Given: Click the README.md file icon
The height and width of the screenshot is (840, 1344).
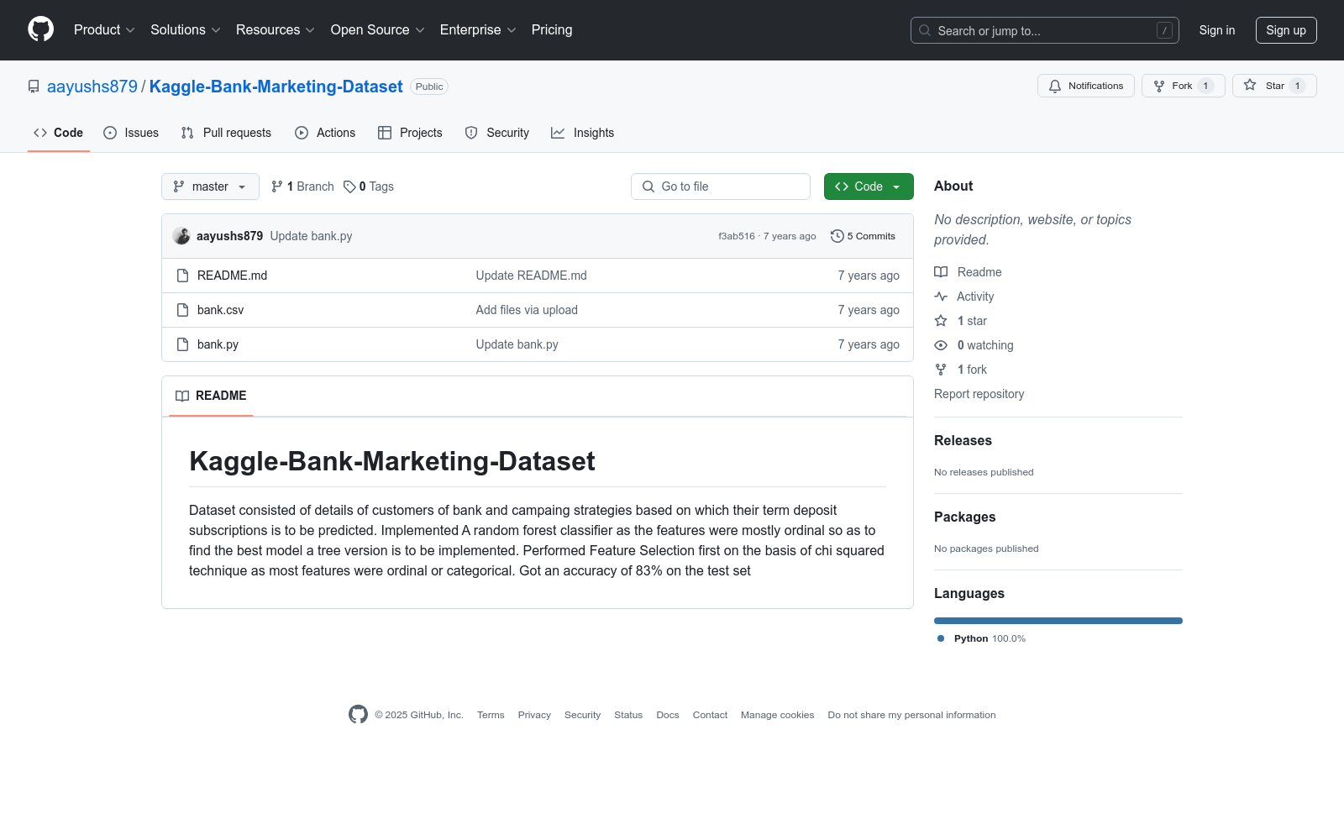Looking at the screenshot, I should (182, 276).
